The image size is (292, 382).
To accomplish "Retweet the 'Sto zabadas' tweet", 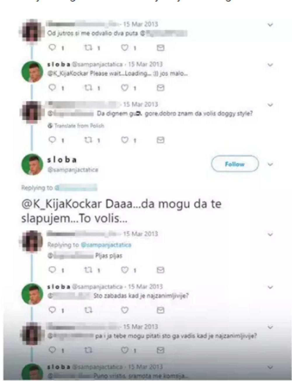I will coord(88,310).
